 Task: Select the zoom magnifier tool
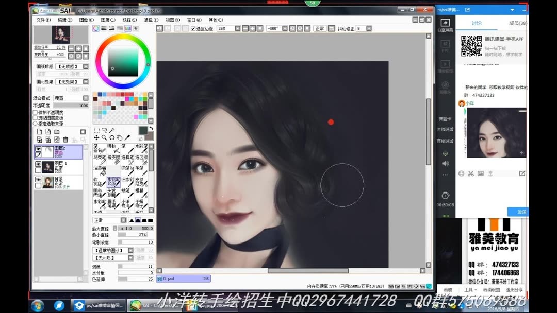(104, 137)
